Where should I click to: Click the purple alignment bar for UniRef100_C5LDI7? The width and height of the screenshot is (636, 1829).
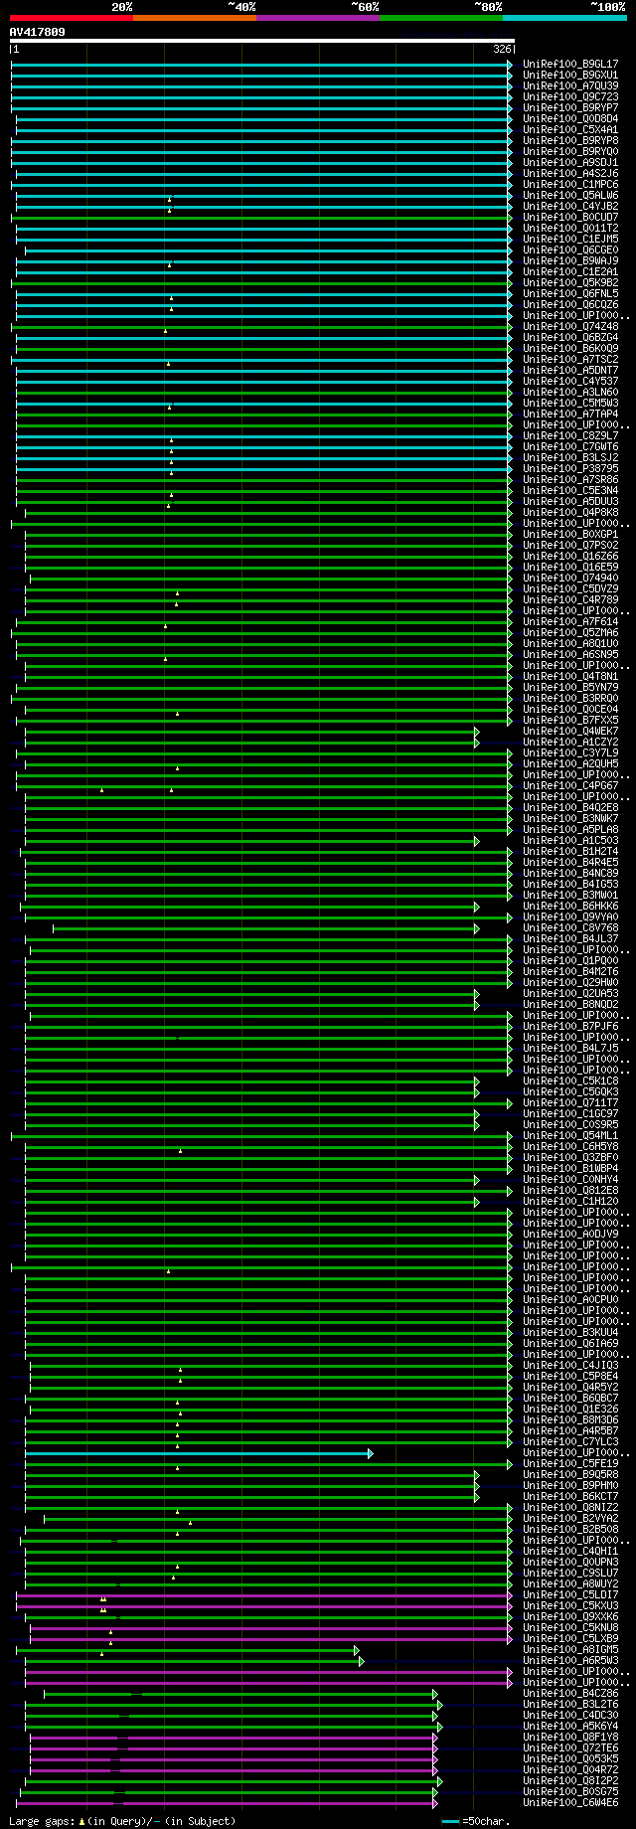click(264, 1595)
